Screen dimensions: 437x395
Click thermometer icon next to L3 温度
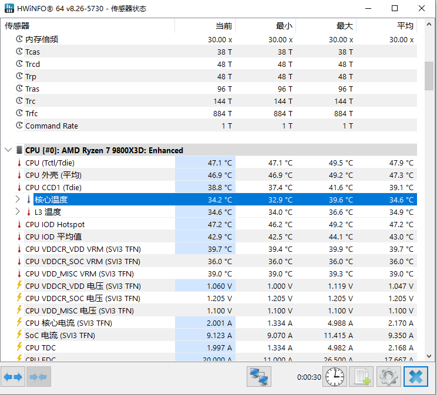coord(28,212)
